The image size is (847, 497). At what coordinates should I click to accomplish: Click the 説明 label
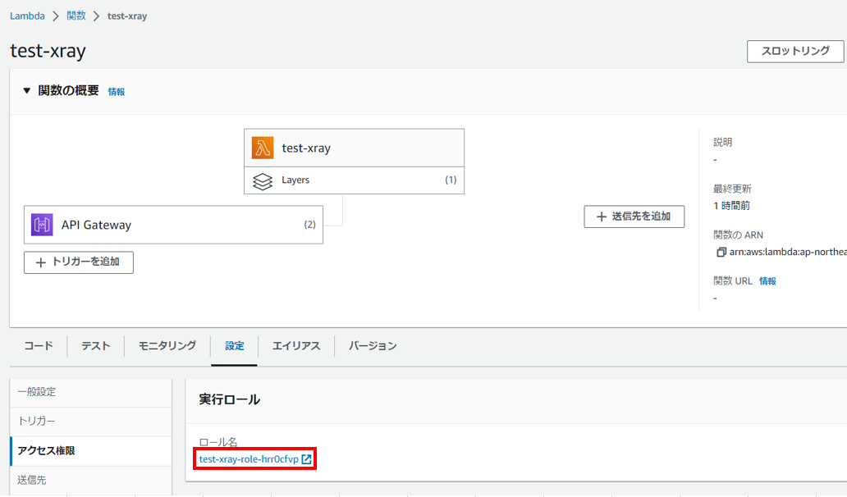(723, 143)
